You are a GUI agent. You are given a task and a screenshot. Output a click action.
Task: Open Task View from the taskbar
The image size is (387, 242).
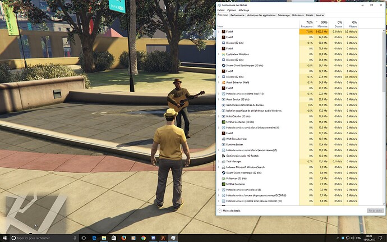coord(84,238)
